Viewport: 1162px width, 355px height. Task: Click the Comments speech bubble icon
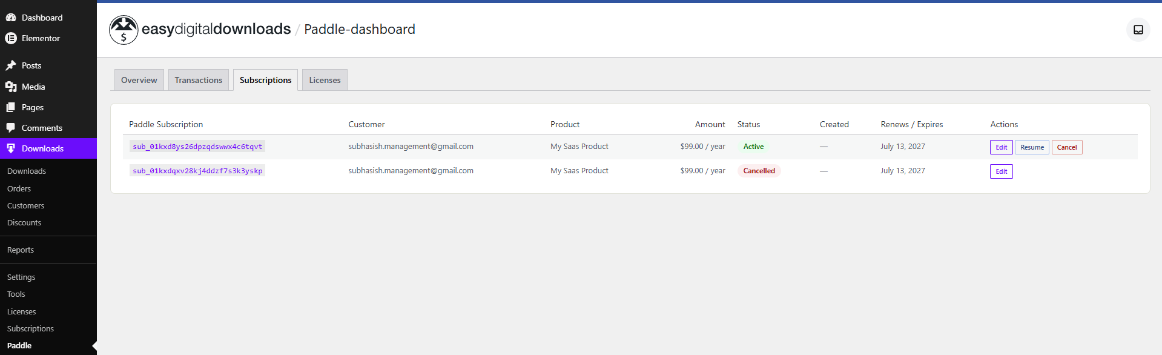click(11, 128)
